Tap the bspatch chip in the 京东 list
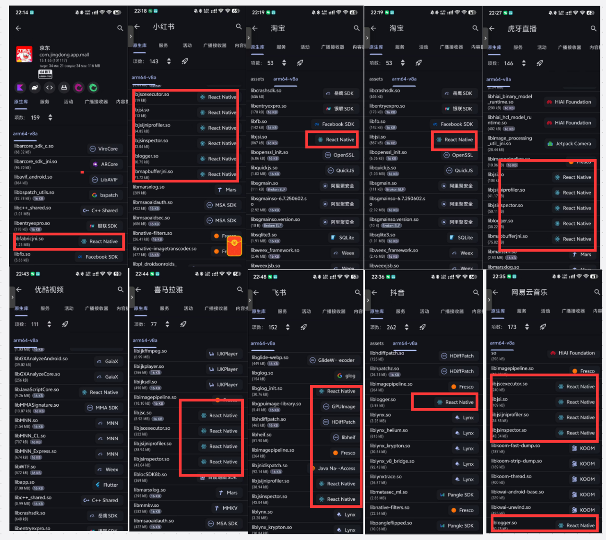606x540 pixels. coord(105,195)
